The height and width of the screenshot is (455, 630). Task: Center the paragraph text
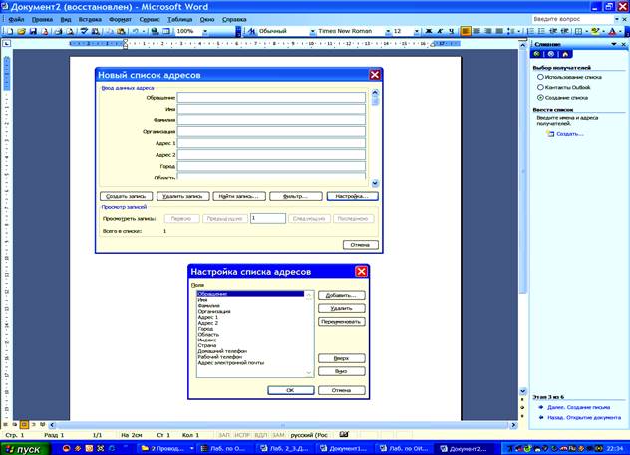click(476, 31)
